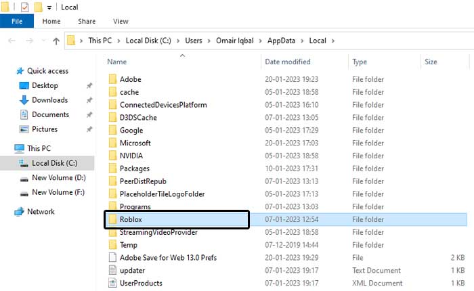Select the UserProducts XML document icon

(112, 283)
